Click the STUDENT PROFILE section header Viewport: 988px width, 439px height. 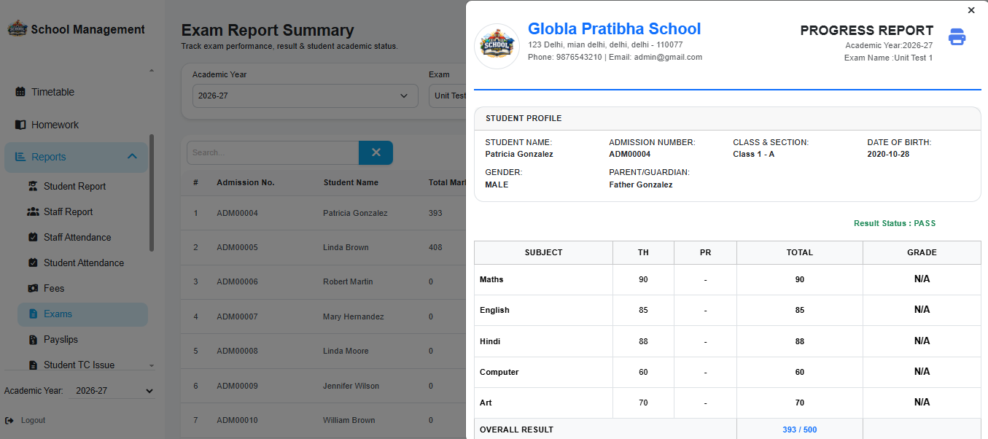(x=727, y=118)
